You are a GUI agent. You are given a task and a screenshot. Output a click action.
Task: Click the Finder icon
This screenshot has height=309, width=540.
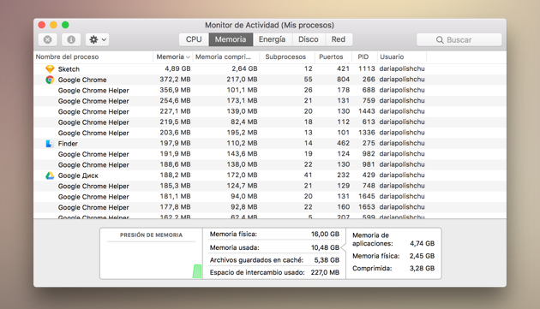pos(50,144)
